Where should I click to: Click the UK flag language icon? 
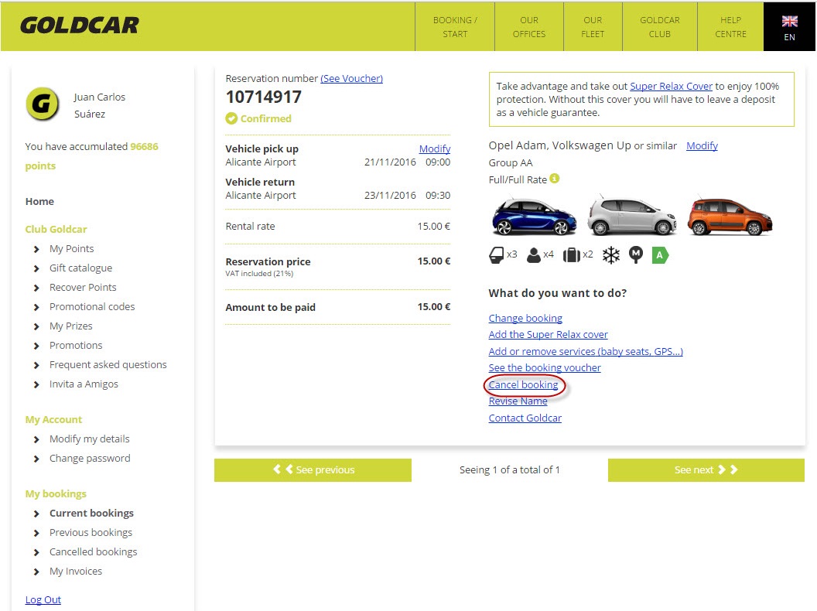(x=789, y=21)
